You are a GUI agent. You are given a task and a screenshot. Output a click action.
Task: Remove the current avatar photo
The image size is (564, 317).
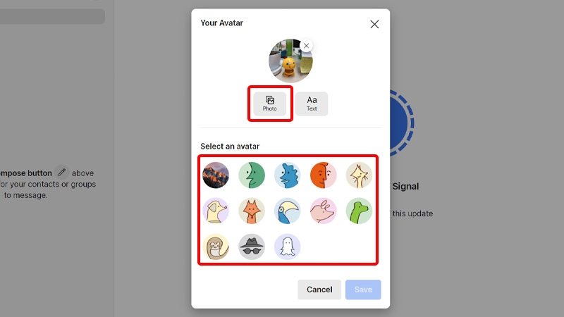coord(306,46)
